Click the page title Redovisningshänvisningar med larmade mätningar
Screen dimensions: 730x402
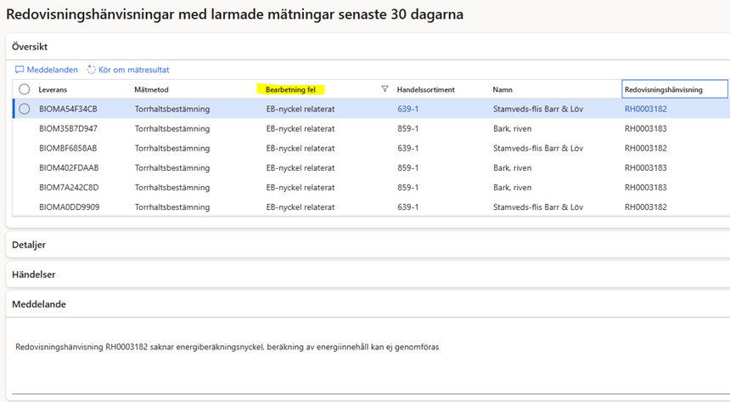[234, 14]
